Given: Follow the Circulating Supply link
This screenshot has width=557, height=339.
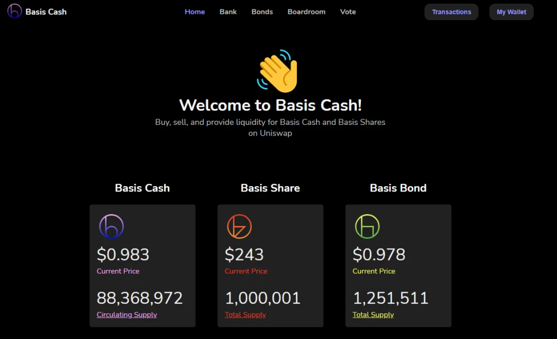Looking at the screenshot, I should pyautogui.click(x=127, y=315).
